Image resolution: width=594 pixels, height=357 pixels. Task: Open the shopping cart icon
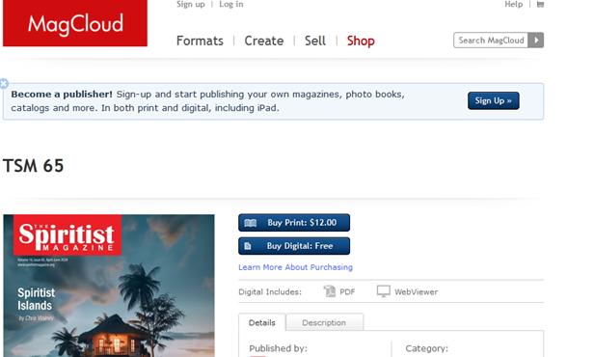click(x=540, y=4)
